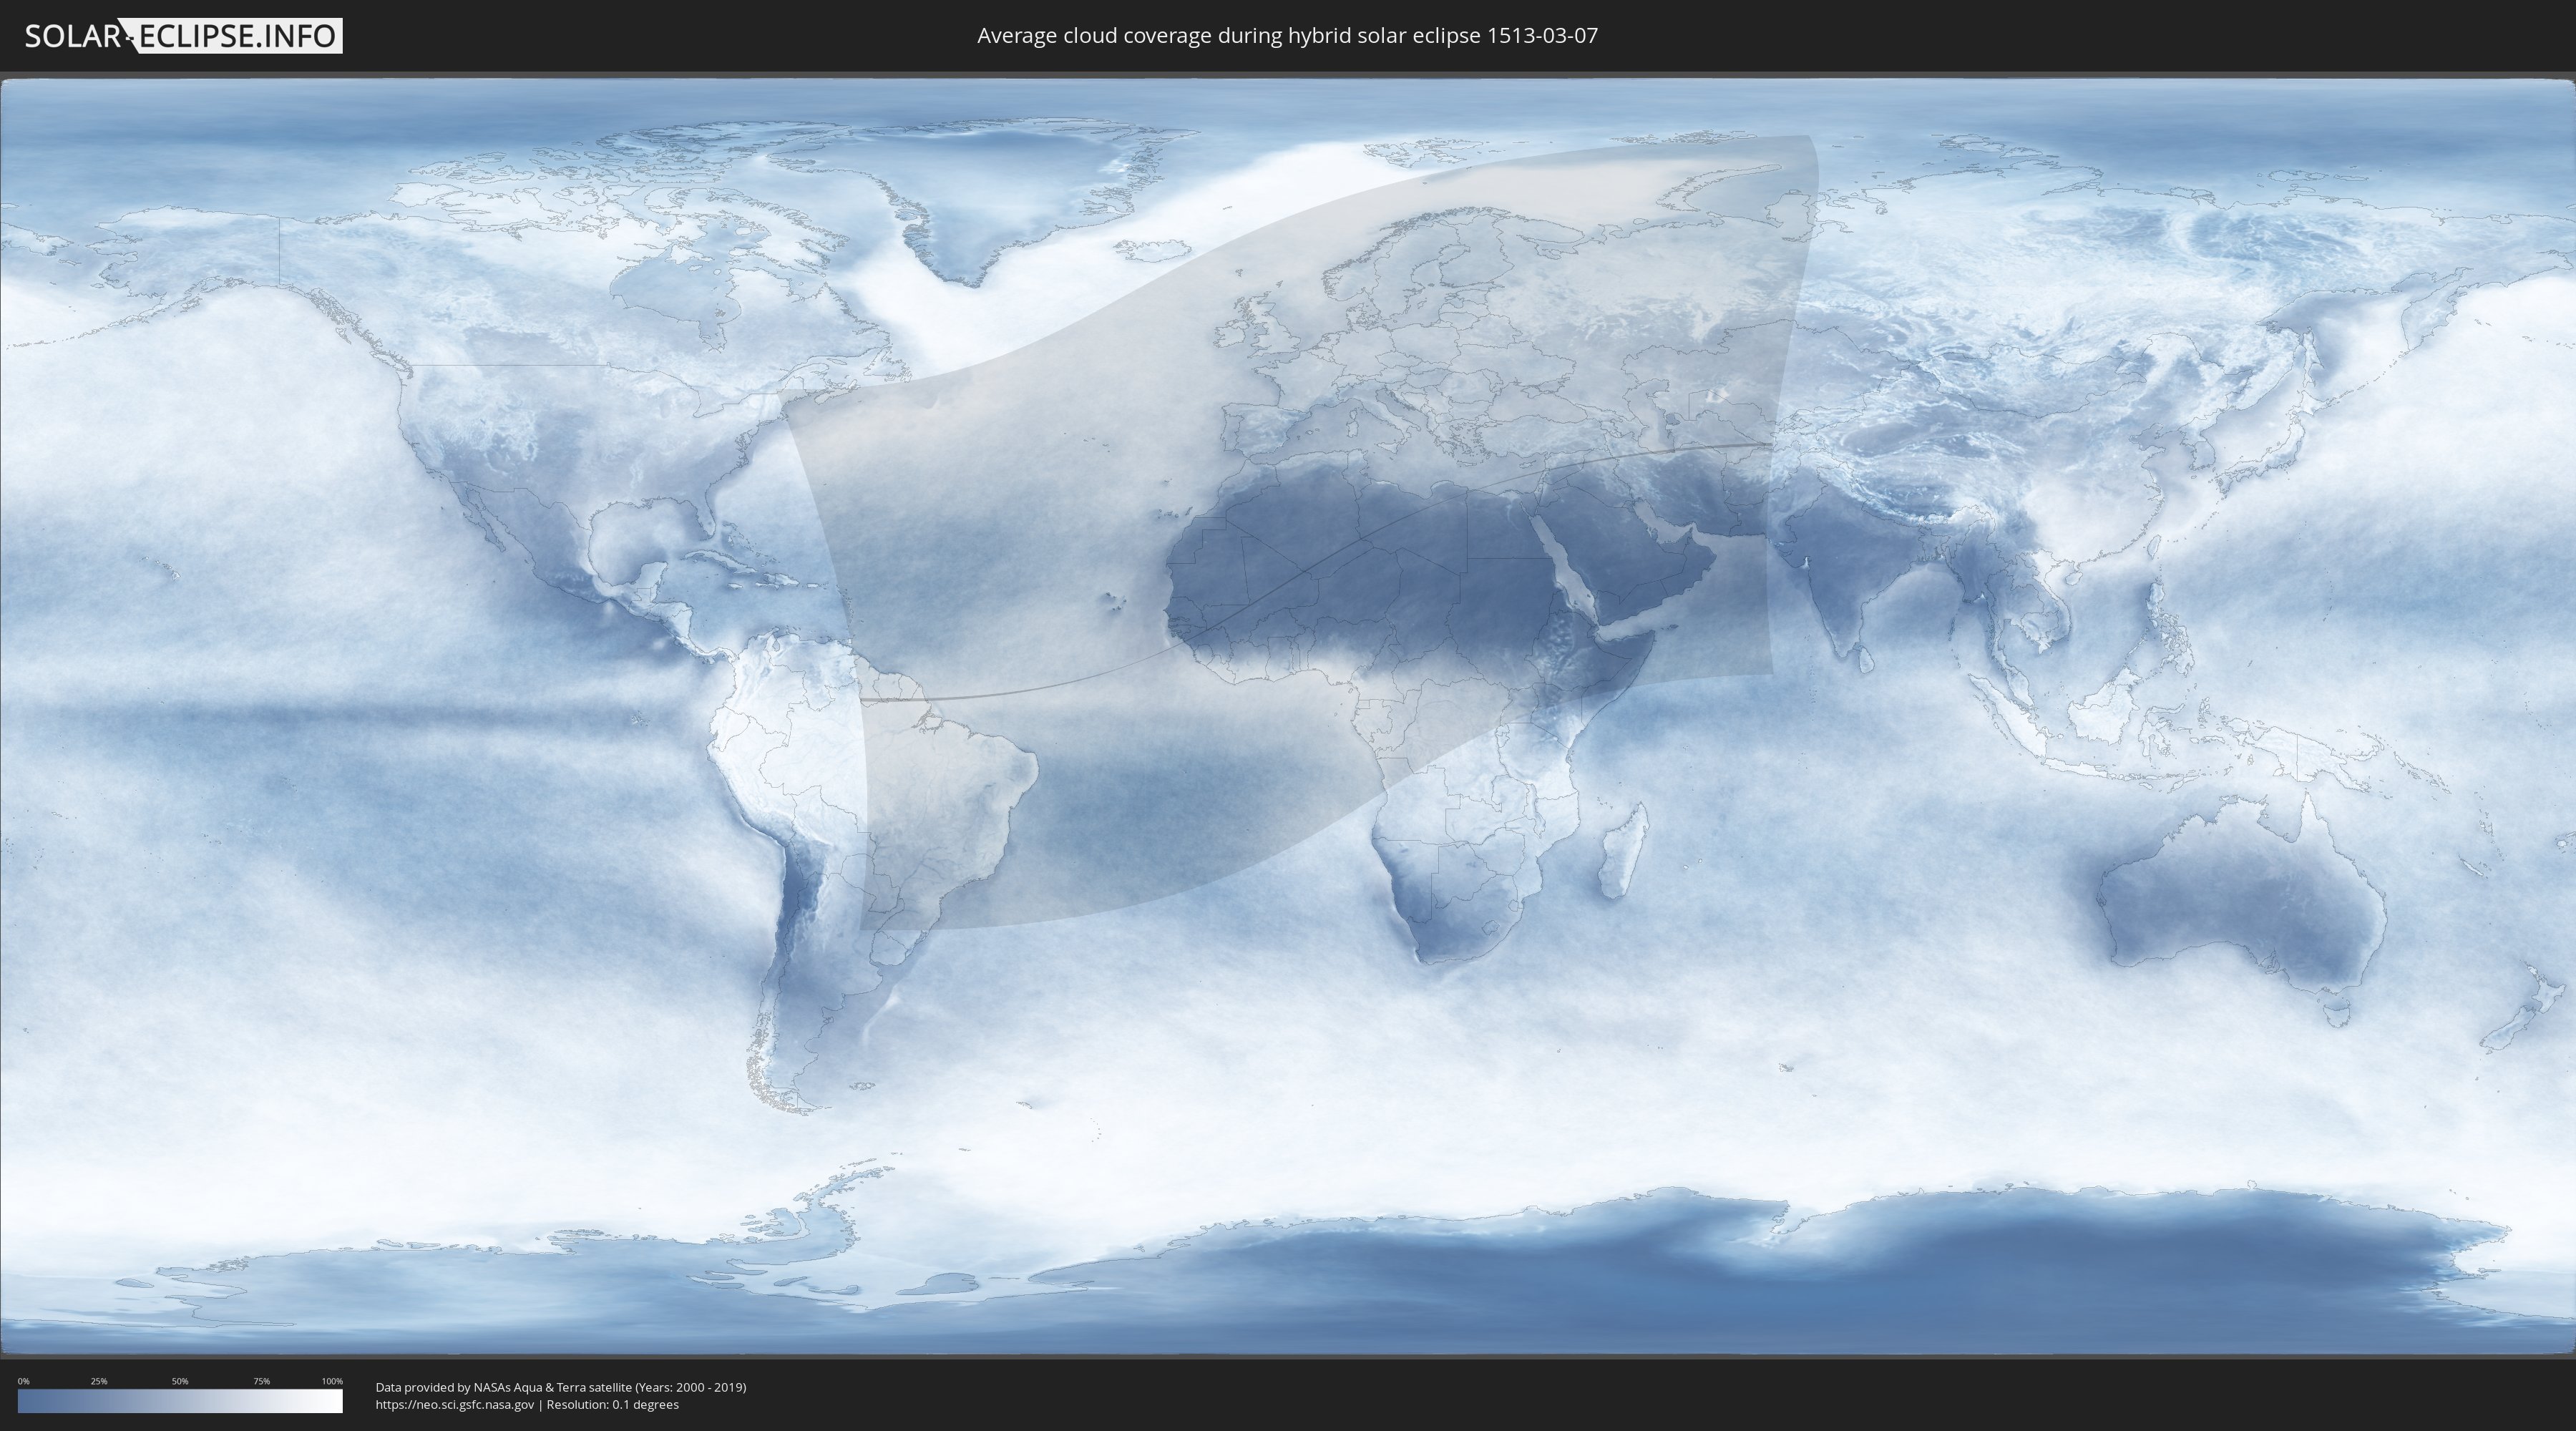Click the '100%' legend label
The image size is (2576, 1431).
pos(332,1381)
